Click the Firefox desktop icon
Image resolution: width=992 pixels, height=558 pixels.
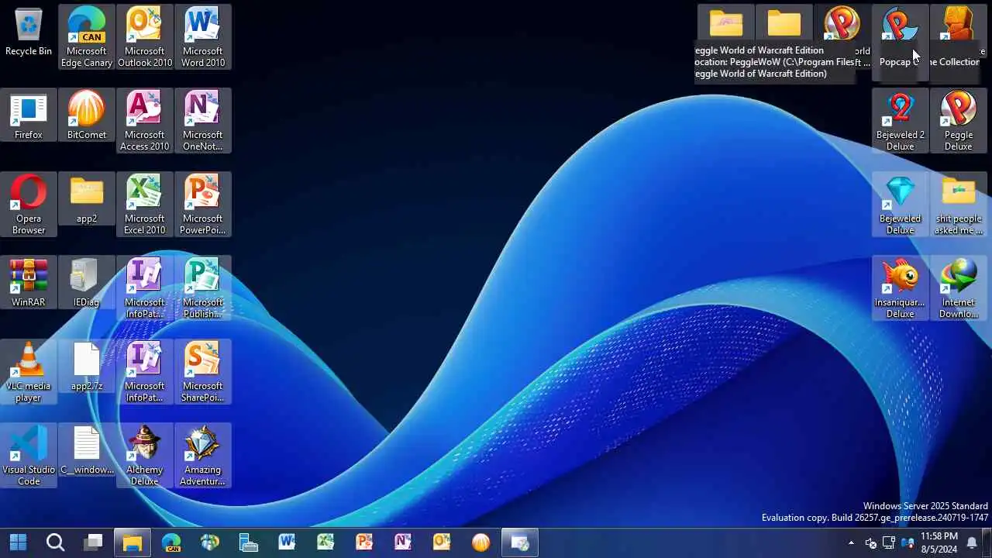coord(29,116)
